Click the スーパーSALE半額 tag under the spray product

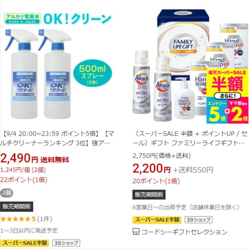[25, 243]
